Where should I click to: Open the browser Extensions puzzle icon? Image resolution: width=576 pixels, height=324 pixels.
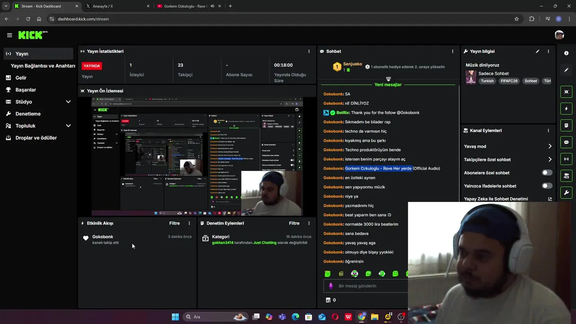pyautogui.click(x=531, y=19)
